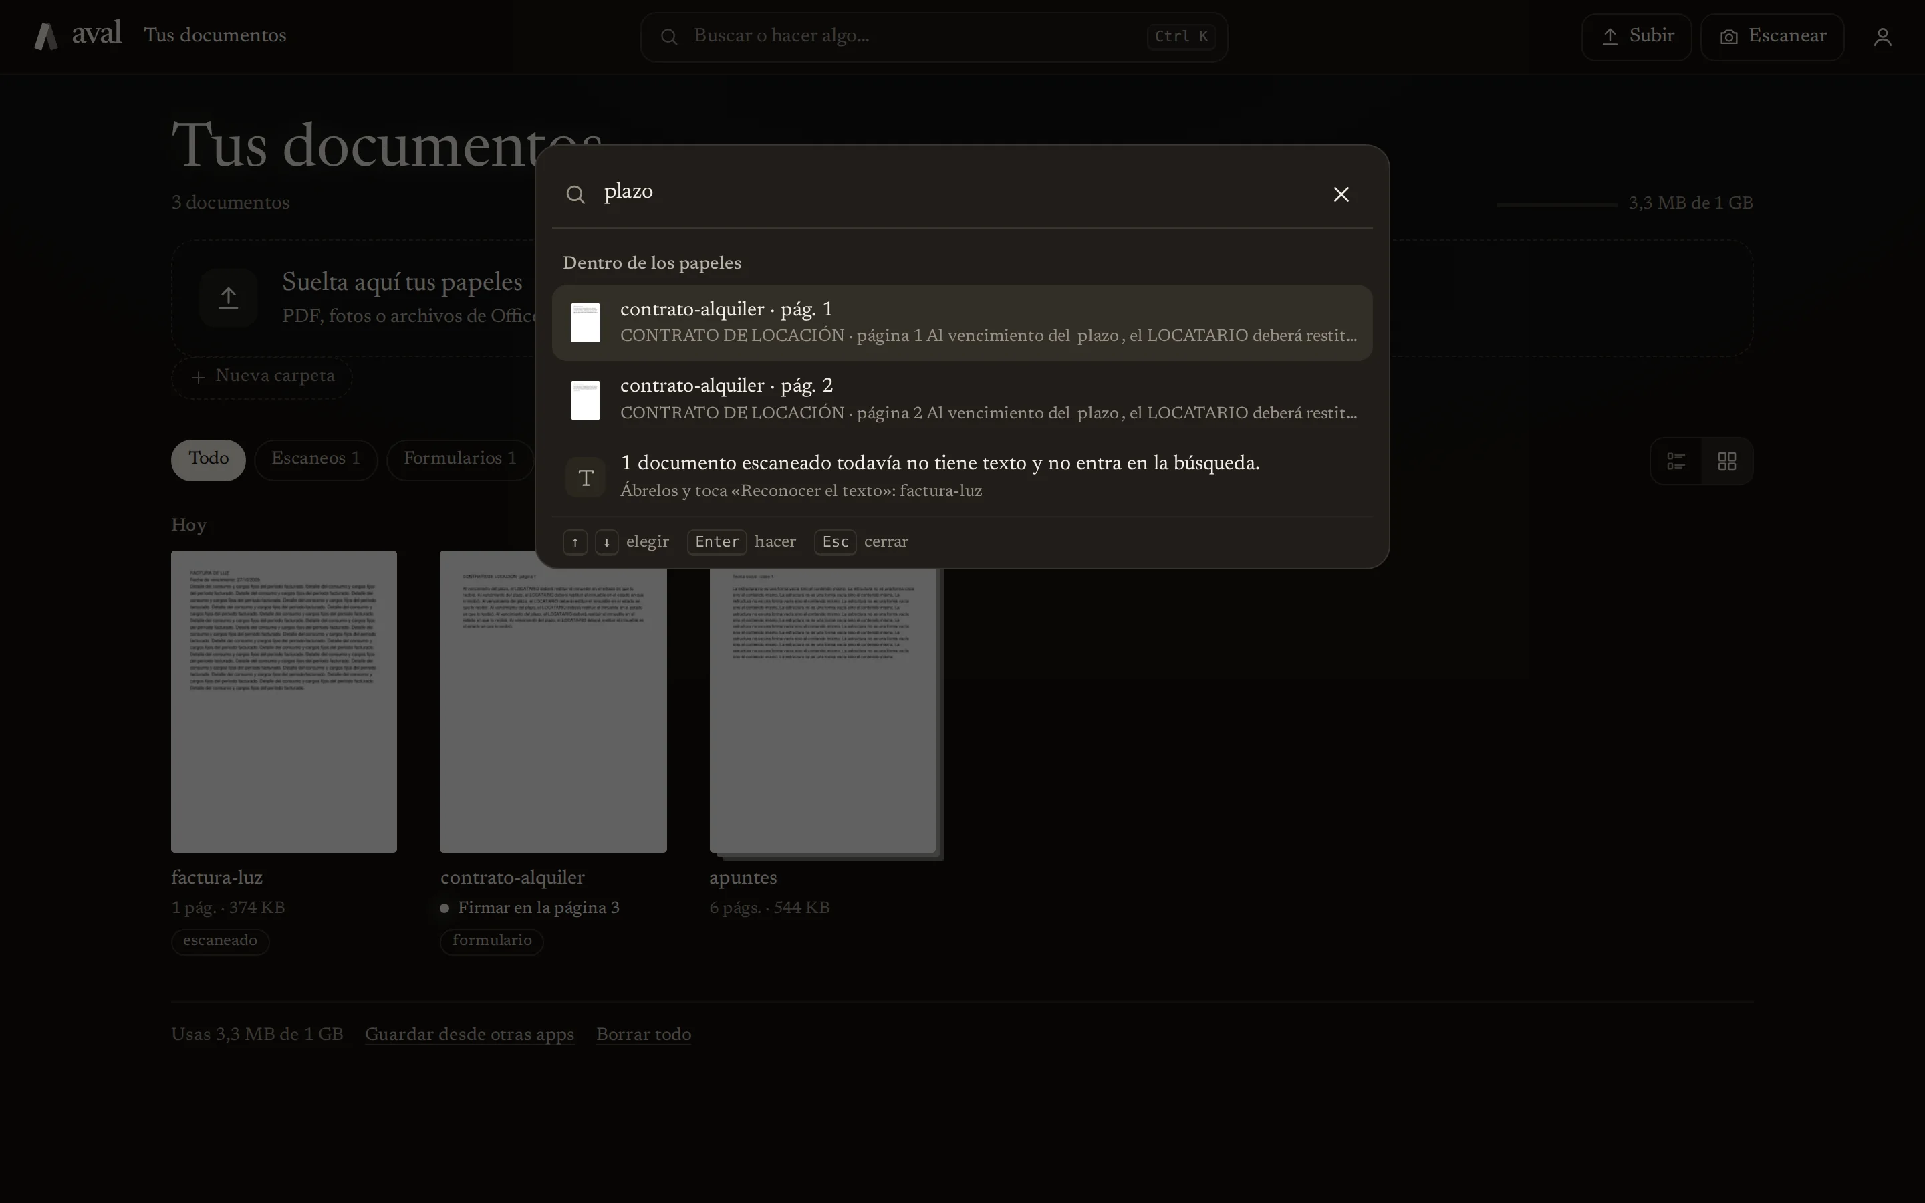This screenshot has height=1203, width=1925.
Task: Open result contrato-alquiler · pág. 1
Action: [962, 323]
